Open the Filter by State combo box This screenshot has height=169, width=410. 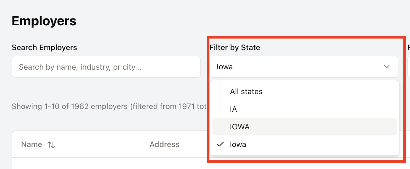click(x=303, y=67)
